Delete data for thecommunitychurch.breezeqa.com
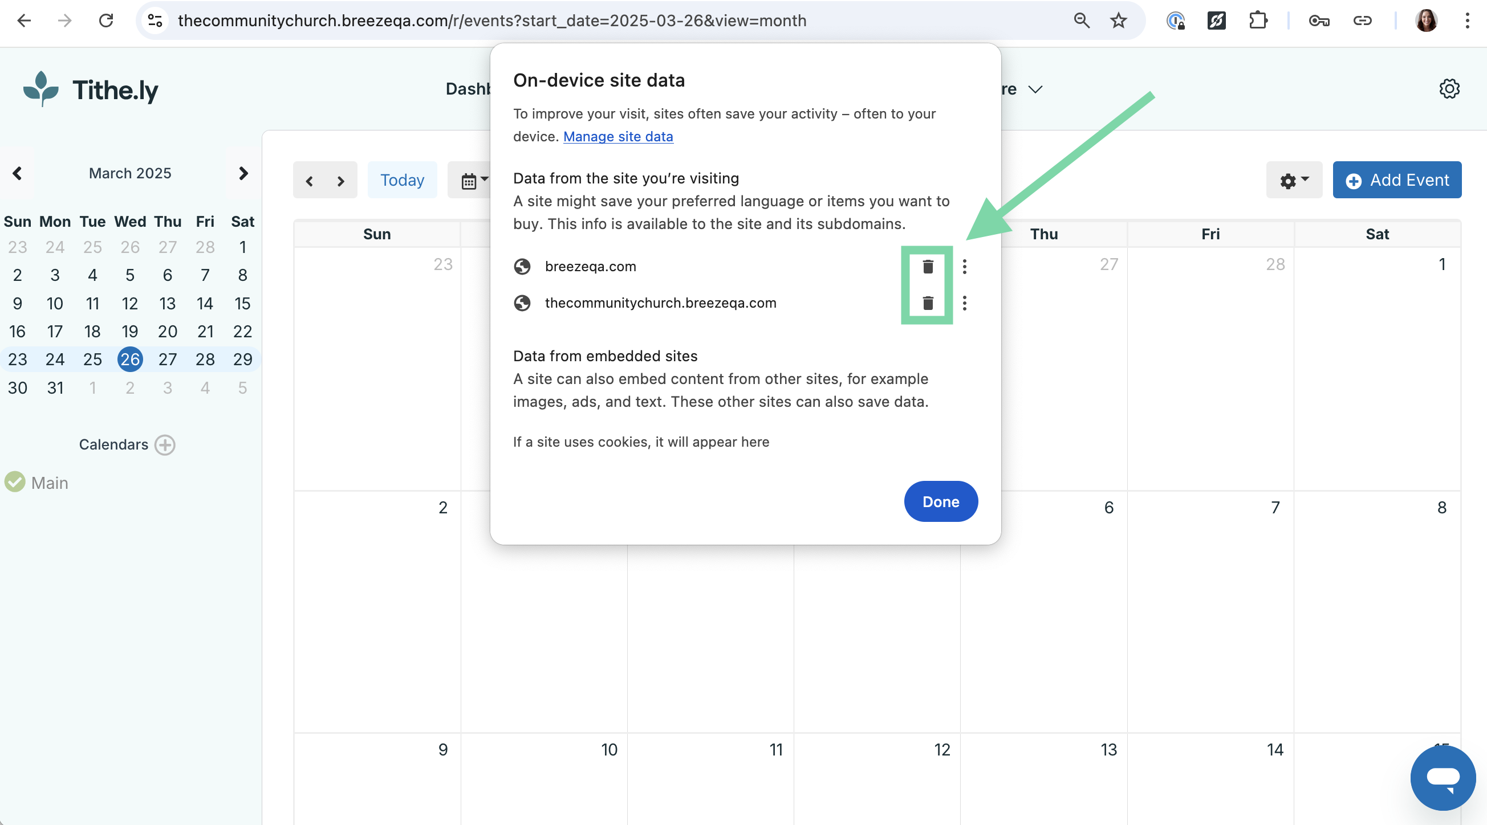 [928, 303]
